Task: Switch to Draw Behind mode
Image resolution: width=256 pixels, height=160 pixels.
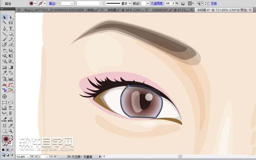Action: tap(7, 154)
